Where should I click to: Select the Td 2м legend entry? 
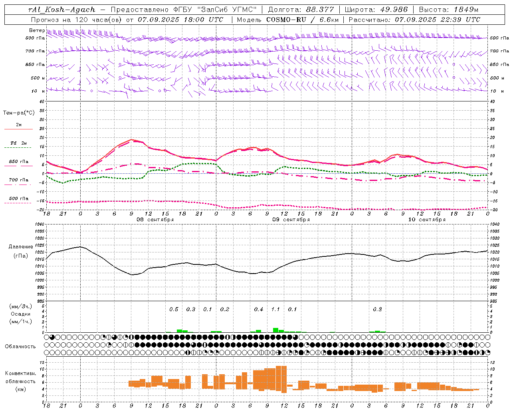18,143
